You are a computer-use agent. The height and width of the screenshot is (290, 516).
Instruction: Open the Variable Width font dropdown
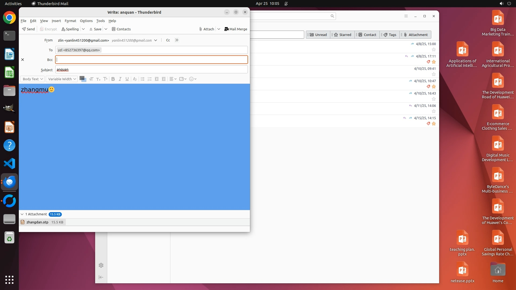coord(62,79)
